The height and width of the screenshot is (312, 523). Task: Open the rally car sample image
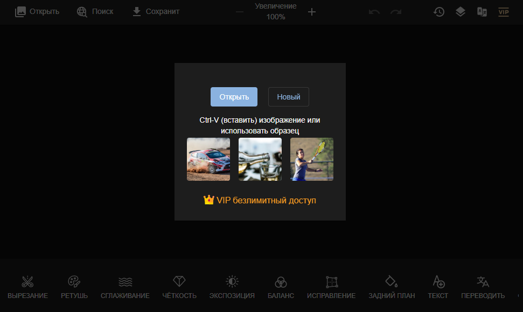pyautogui.click(x=208, y=159)
